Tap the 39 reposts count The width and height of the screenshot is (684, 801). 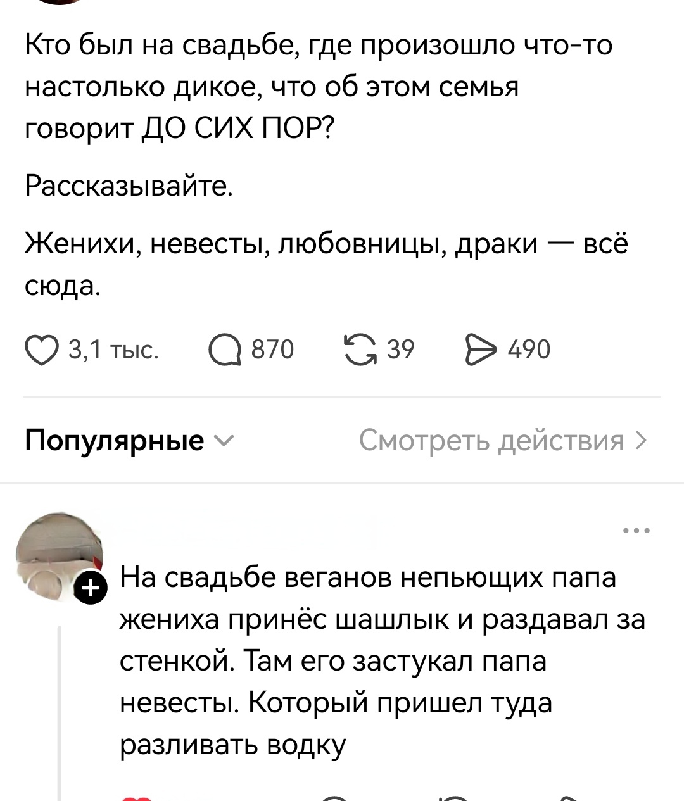[x=400, y=350]
